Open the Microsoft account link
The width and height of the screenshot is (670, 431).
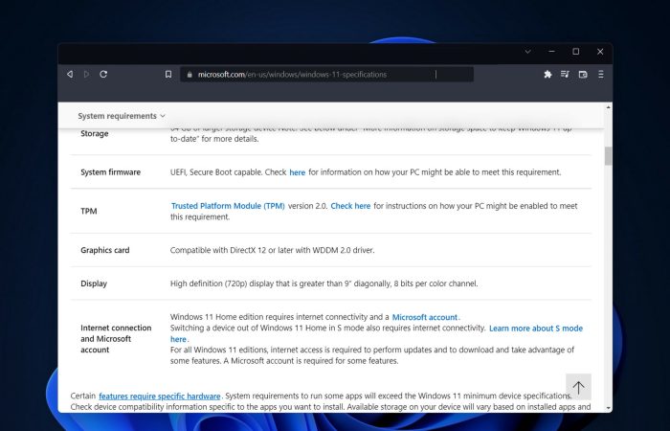coord(425,317)
